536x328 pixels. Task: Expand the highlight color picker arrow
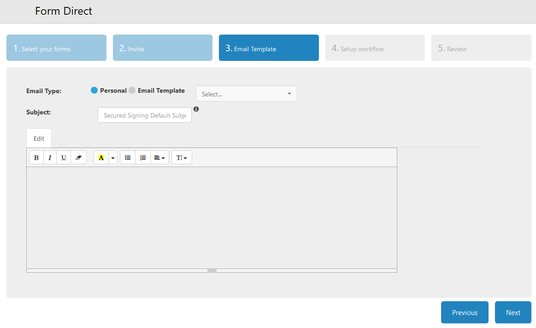tap(113, 158)
